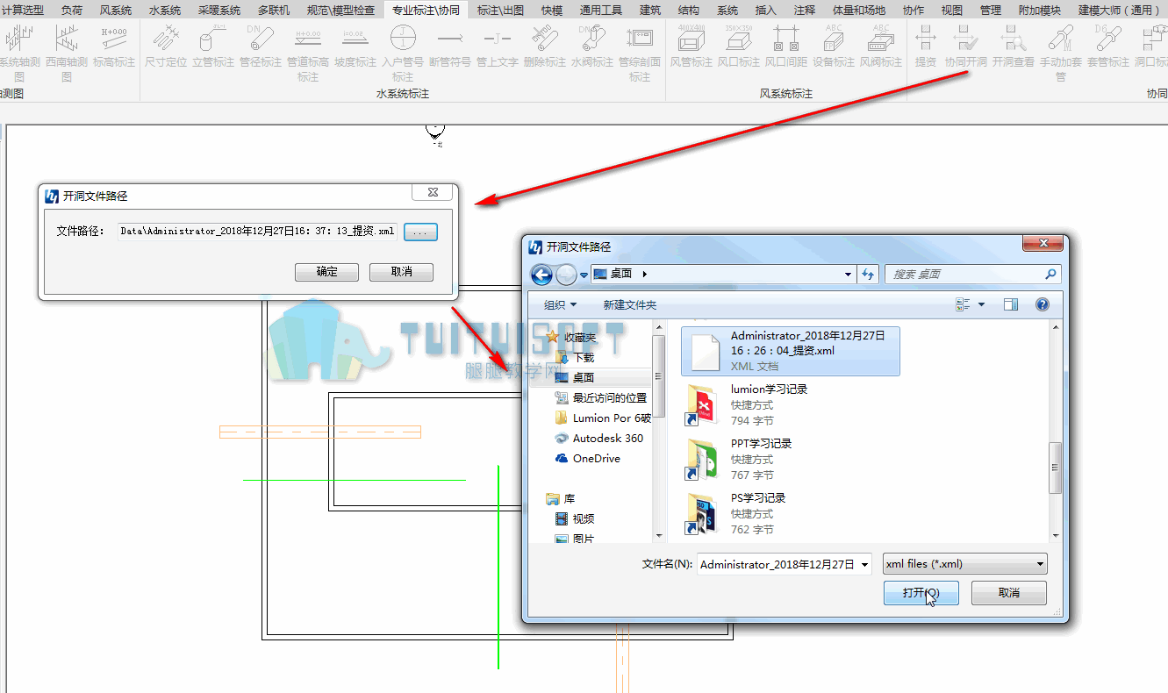Refresh the 桌面 folder location
Image resolution: width=1168 pixels, height=693 pixels.
(x=869, y=274)
